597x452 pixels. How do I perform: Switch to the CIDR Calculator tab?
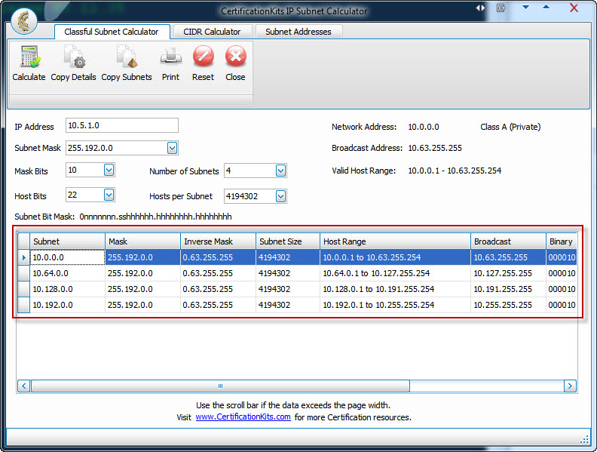pos(212,32)
